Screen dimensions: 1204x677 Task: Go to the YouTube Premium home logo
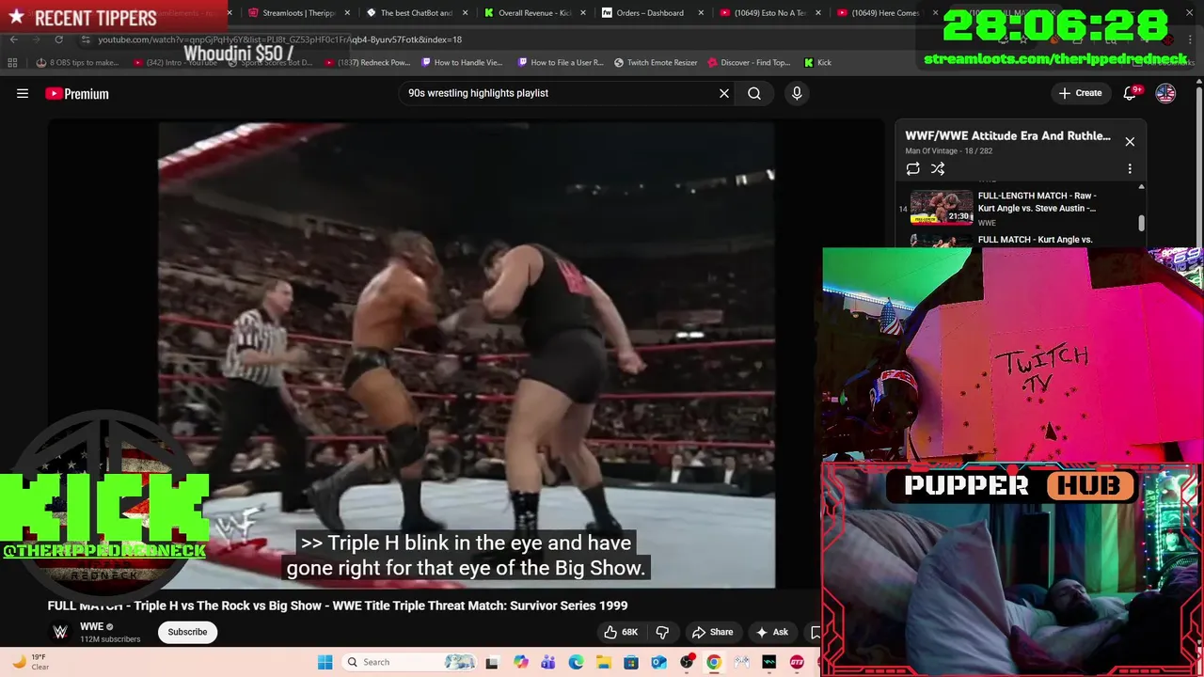point(77,93)
